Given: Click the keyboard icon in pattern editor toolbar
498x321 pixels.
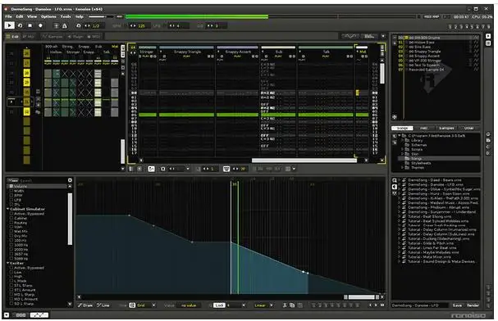Looking at the screenshot, I should coord(226,169).
